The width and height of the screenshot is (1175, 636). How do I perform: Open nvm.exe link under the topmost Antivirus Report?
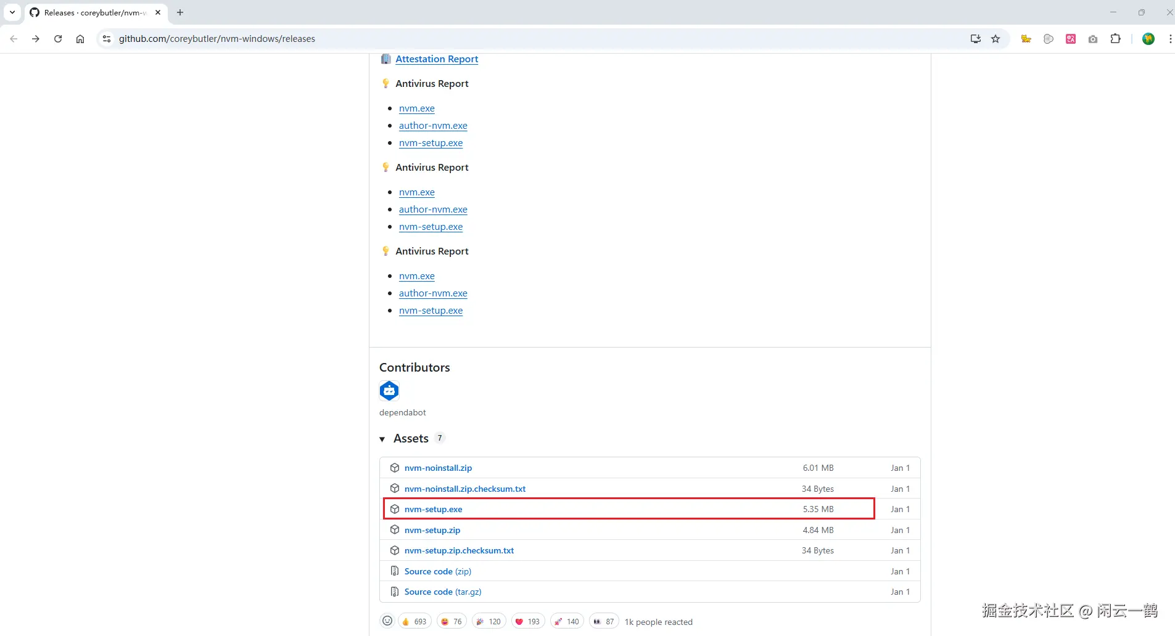coord(417,108)
